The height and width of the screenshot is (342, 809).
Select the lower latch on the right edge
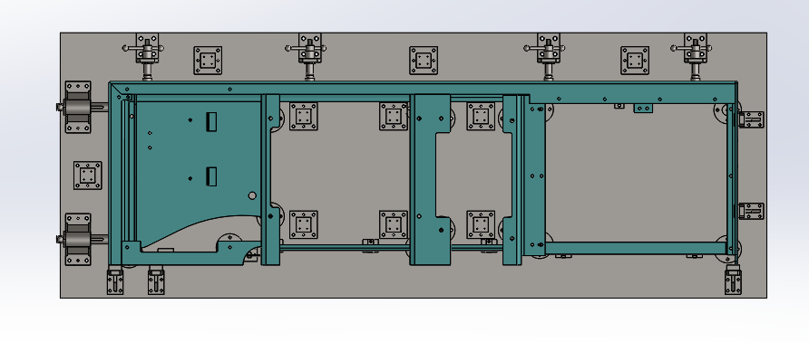(751, 211)
